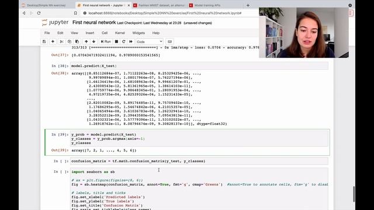Go back in browser history
The width and height of the screenshot is (374, 210).
(x=24, y=13)
